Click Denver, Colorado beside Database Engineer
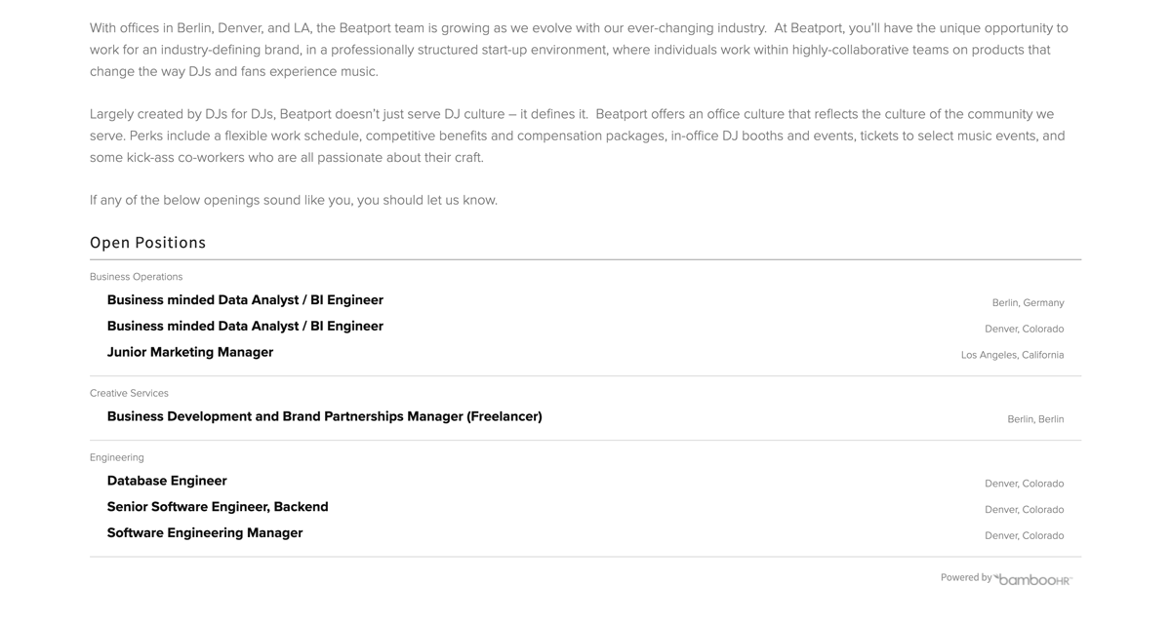Screen dimensions: 1171x623 (1025, 484)
